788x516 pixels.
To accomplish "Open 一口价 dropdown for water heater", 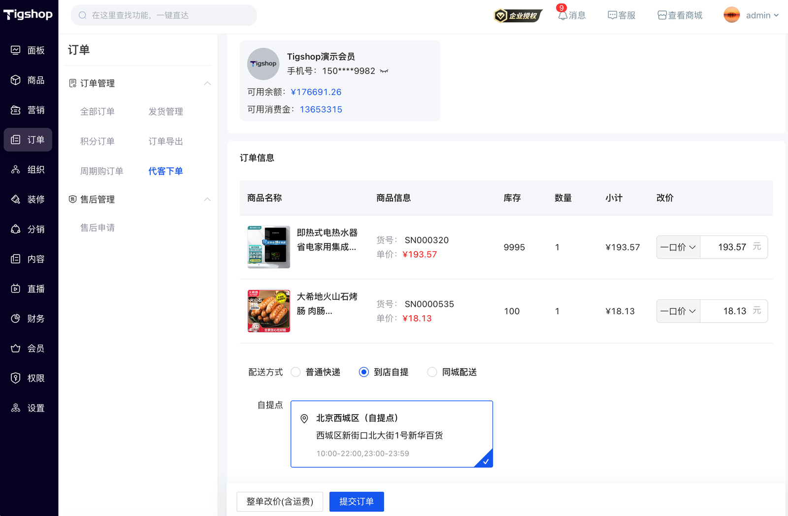I will pos(678,247).
